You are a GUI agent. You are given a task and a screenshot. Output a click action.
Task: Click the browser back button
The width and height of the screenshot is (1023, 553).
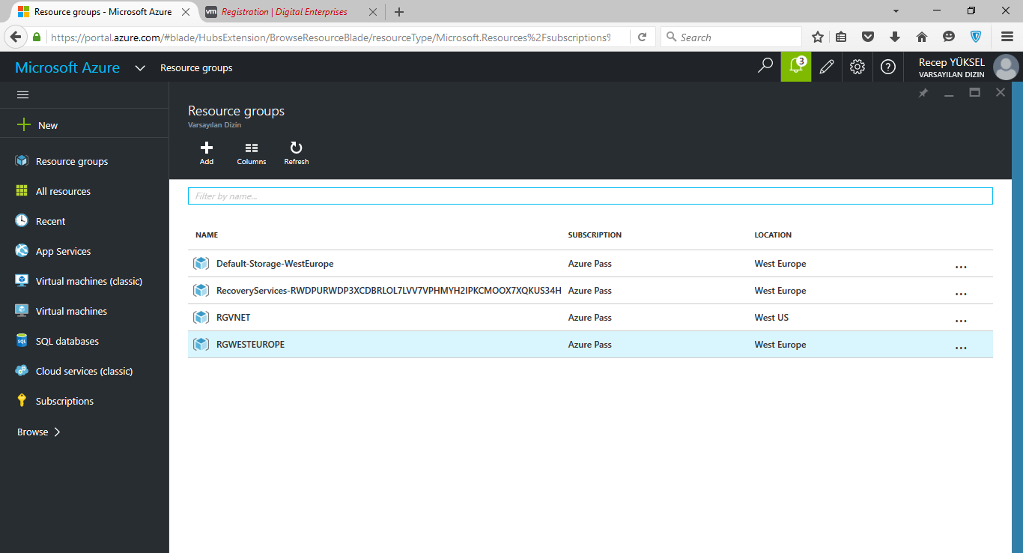[x=14, y=37]
